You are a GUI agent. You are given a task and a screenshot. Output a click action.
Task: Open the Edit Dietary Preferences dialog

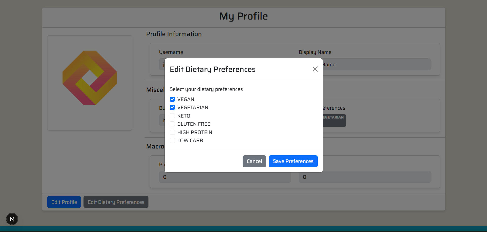click(116, 202)
